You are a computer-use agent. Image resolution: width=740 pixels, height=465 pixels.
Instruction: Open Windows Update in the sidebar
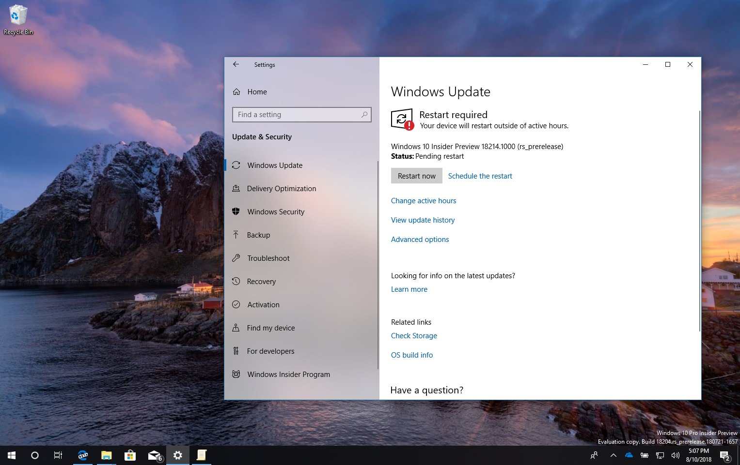274,165
